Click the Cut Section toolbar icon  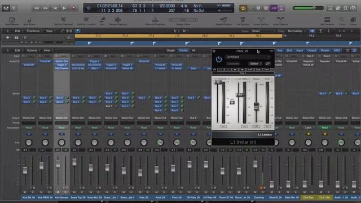243,21
